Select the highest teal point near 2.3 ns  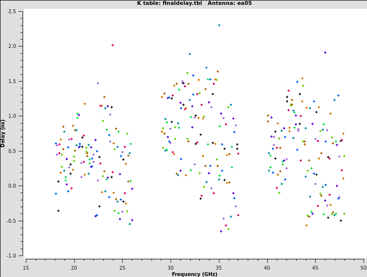219,25
